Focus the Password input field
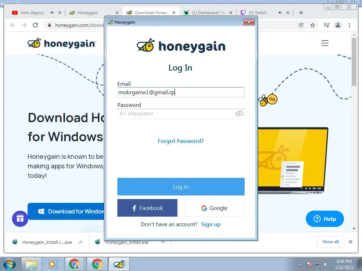 point(181,114)
